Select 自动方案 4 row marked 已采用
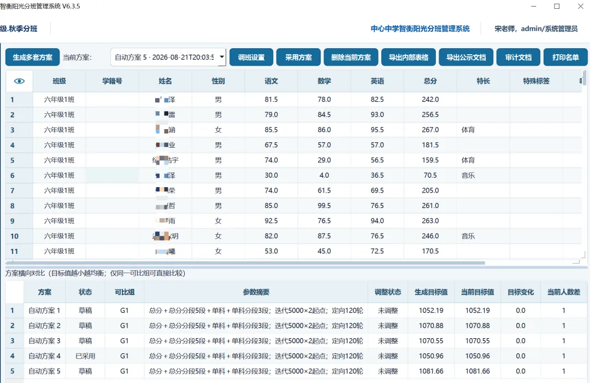This screenshot has height=383, width=590. coord(44,356)
